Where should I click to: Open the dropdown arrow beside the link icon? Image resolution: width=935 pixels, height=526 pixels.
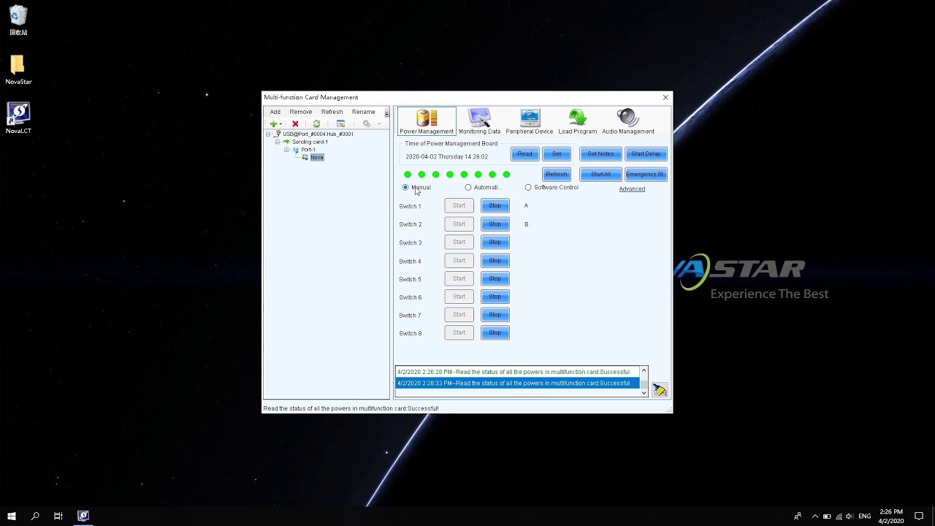point(378,124)
